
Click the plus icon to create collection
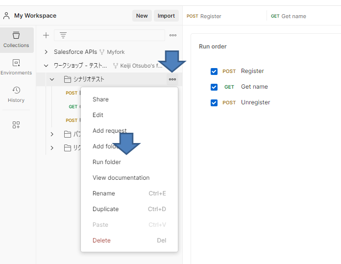[x=46, y=35]
